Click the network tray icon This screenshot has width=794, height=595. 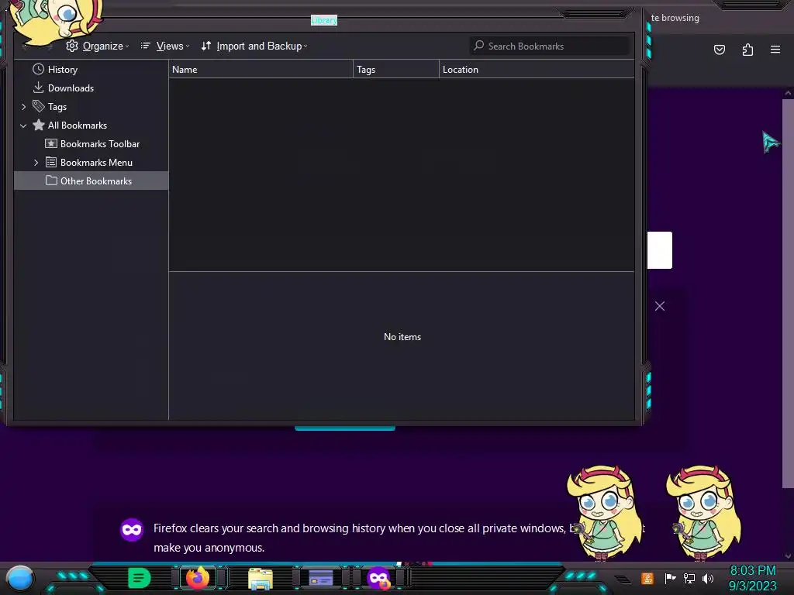click(689, 578)
